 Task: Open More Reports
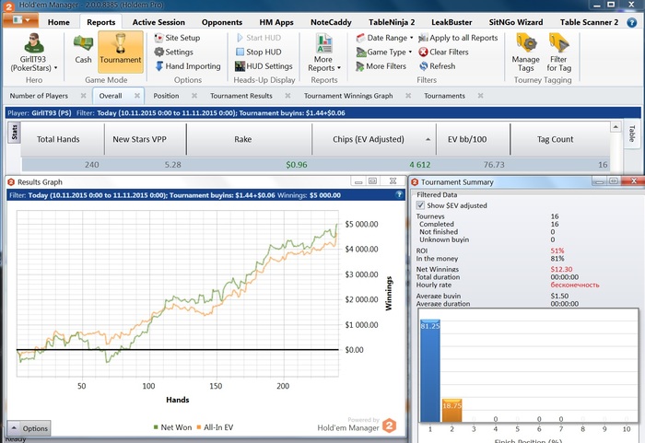coord(323,52)
